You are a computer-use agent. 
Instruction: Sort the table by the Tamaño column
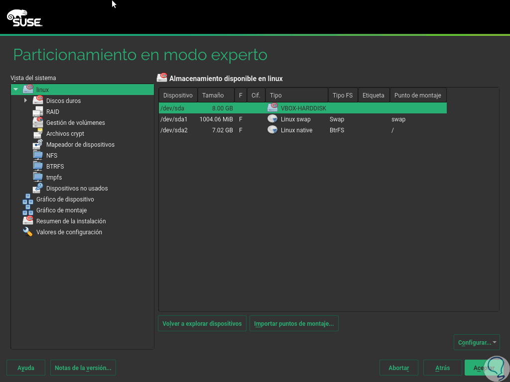click(x=215, y=95)
